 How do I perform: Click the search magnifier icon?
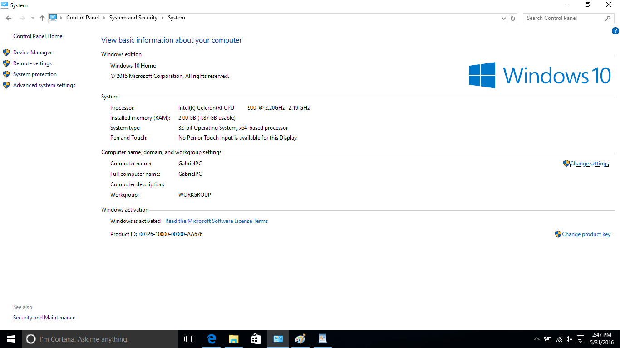tap(608, 18)
